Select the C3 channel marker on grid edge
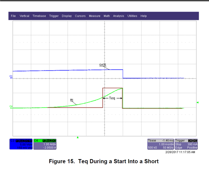Viewport: 209px width, 169px height. (11, 76)
